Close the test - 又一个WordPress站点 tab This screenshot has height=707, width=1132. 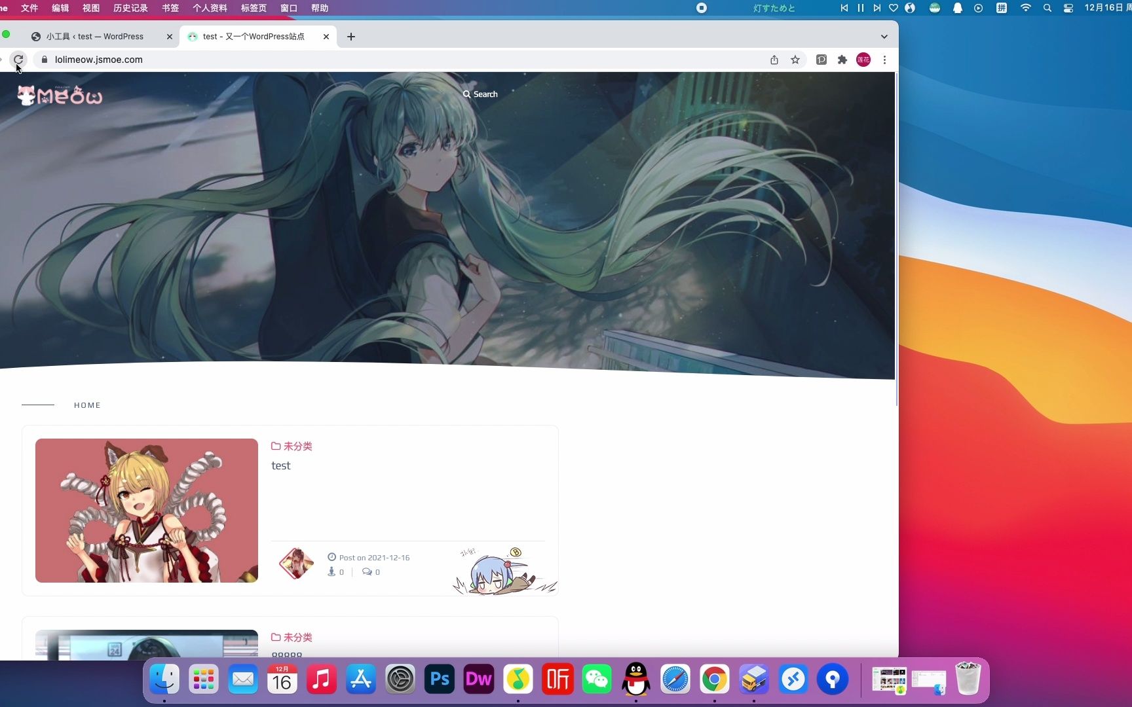tap(326, 37)
